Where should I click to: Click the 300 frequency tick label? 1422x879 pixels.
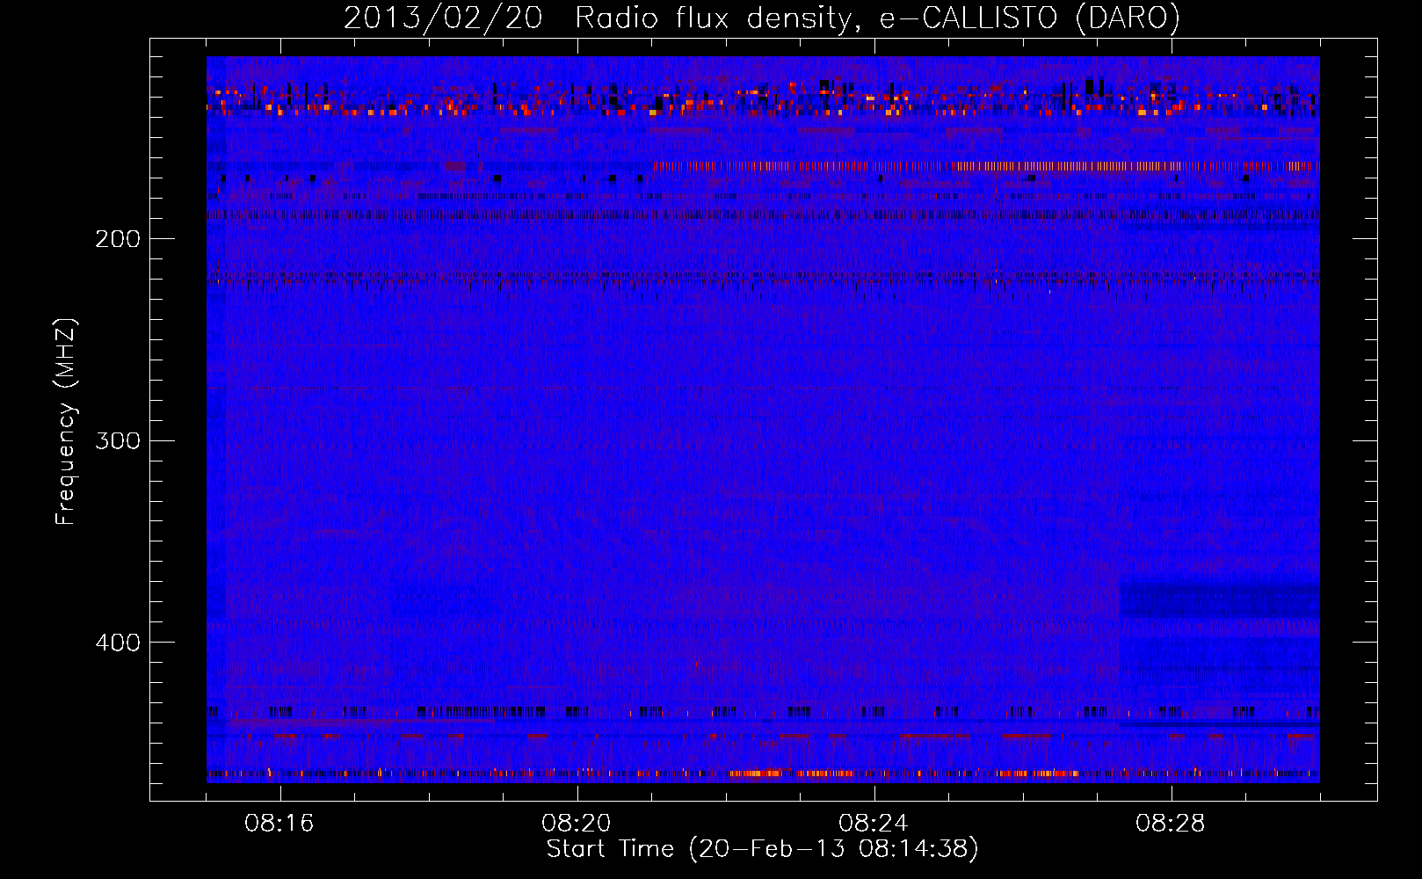coord(118,440)
